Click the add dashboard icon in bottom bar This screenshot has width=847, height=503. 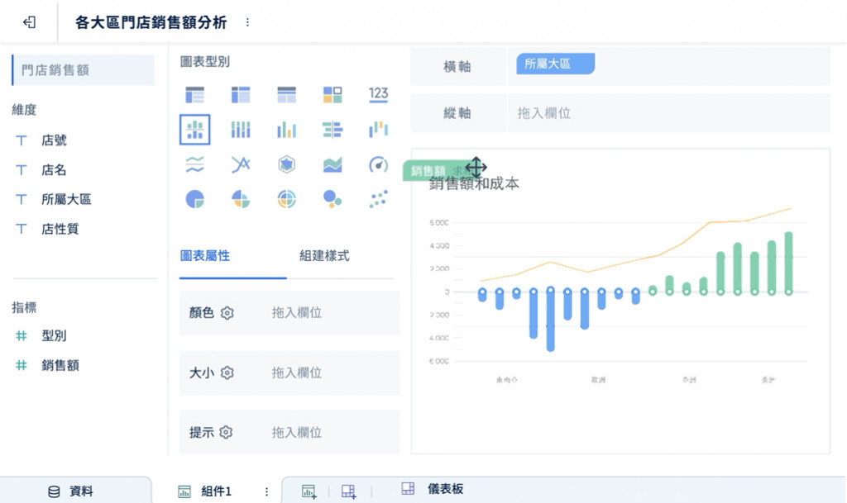(x=348, y=491)
